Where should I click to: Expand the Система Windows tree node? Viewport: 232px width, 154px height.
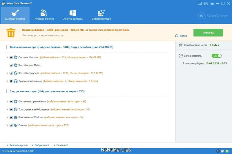coord(7,57)
